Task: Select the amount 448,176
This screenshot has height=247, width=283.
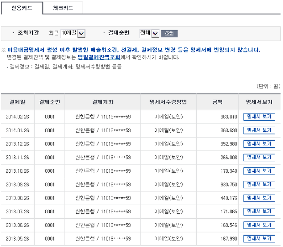Action: coord(229,198)
